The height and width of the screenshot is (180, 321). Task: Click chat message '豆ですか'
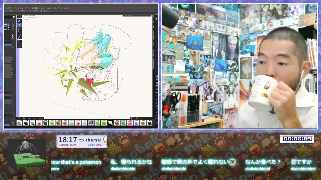[x=301, y=162]
